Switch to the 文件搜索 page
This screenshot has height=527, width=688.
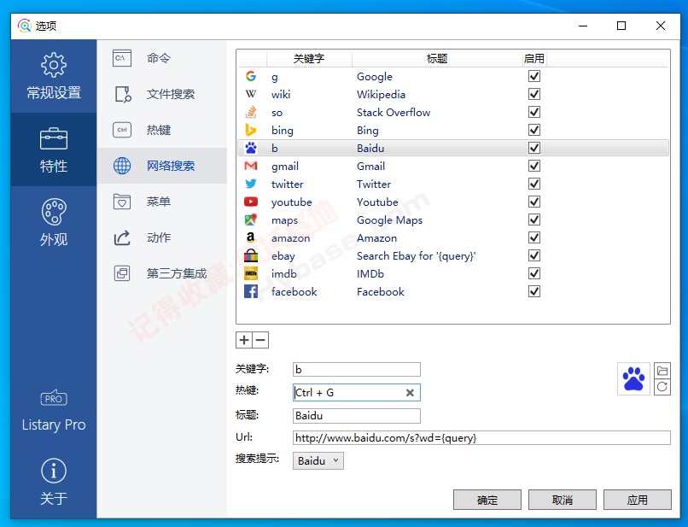coord(162,94)
